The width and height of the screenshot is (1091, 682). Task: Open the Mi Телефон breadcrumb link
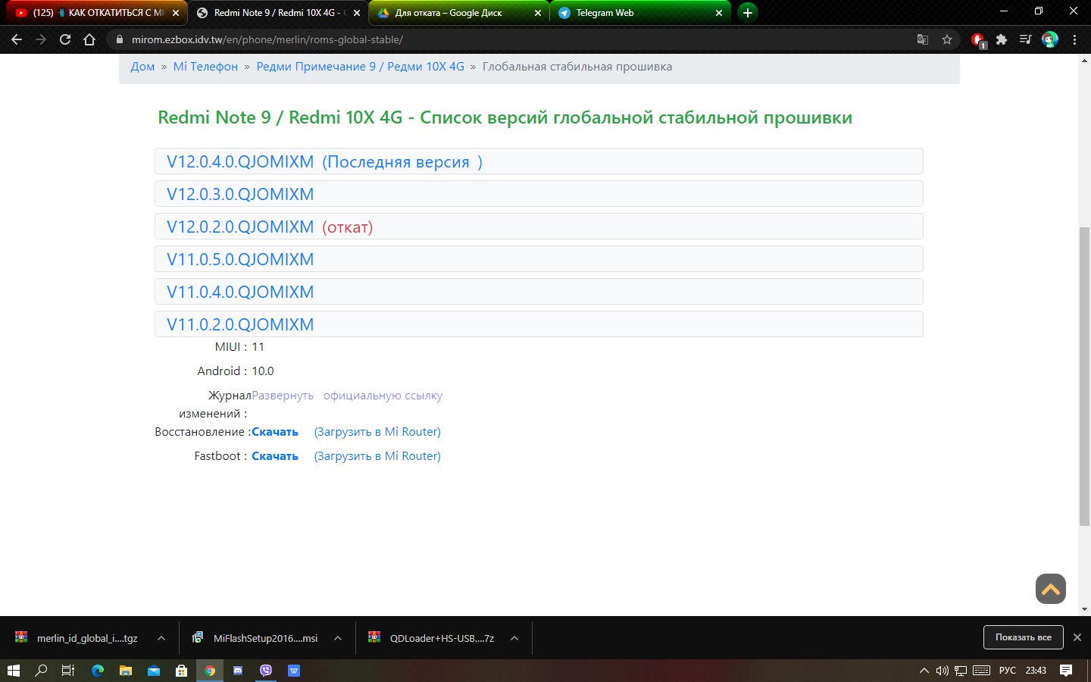[205, 67]
